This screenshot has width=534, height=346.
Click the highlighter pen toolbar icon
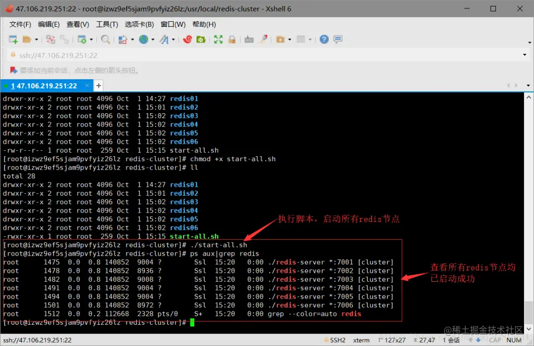point(263,39)
